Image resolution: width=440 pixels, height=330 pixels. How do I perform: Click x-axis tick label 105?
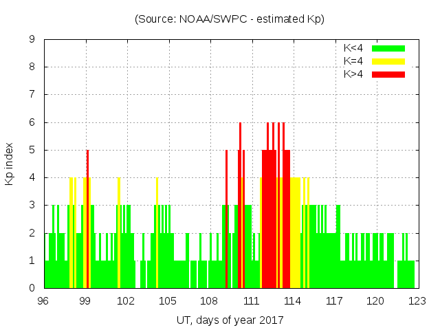[168, 301]
